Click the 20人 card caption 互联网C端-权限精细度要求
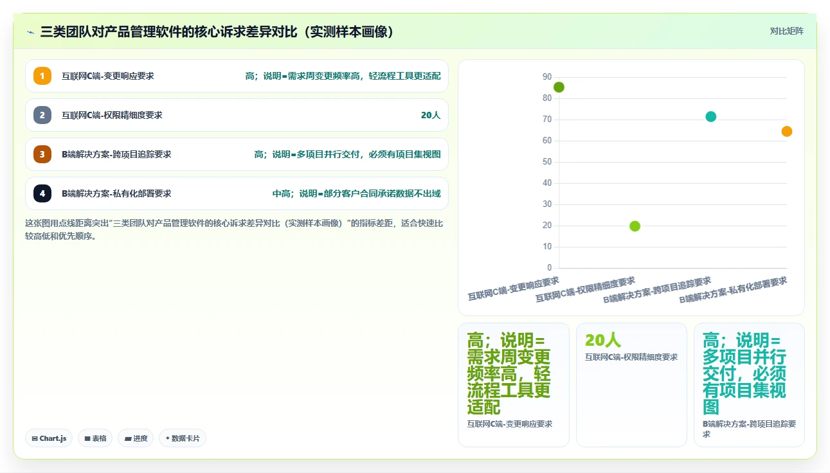 coord(631,357)
